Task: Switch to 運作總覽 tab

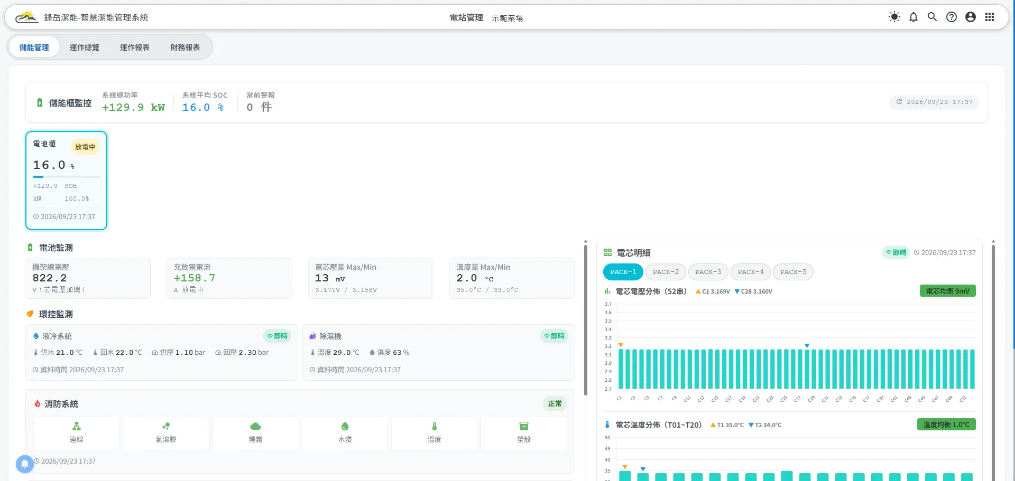Action: (85, 48)
